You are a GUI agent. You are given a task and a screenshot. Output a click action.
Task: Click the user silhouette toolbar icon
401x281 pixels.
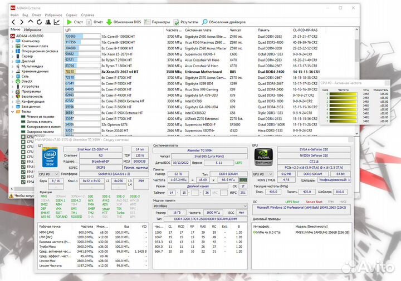pos(48,22)
